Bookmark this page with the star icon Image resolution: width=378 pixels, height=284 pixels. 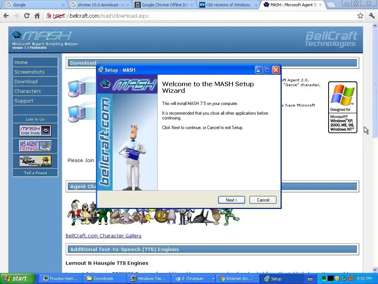(360, 16)
